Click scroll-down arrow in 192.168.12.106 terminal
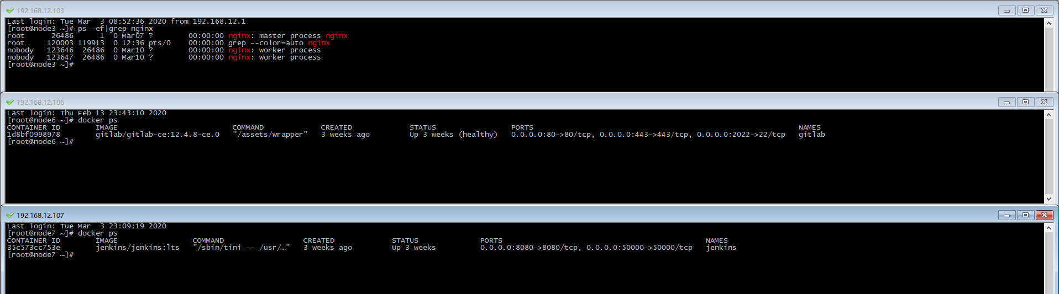 (x=1048, y=199)
